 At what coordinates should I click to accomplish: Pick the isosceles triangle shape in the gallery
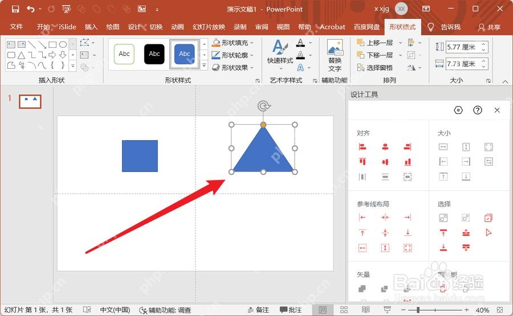[22, 55]
